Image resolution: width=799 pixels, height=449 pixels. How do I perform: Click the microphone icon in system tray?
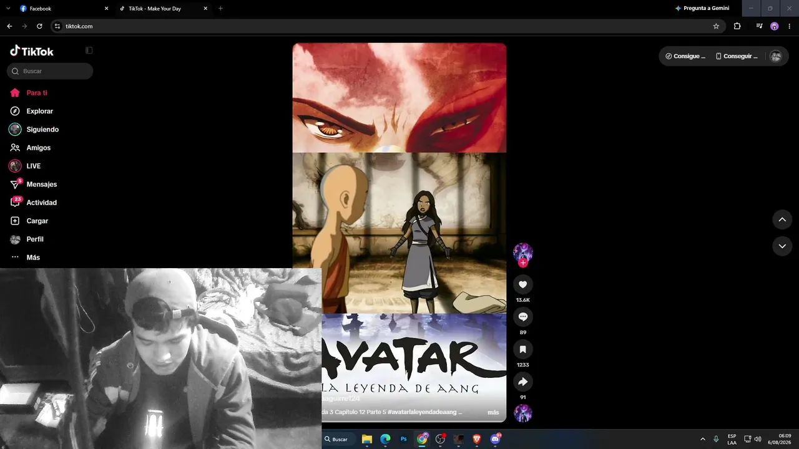pos(716,439)
